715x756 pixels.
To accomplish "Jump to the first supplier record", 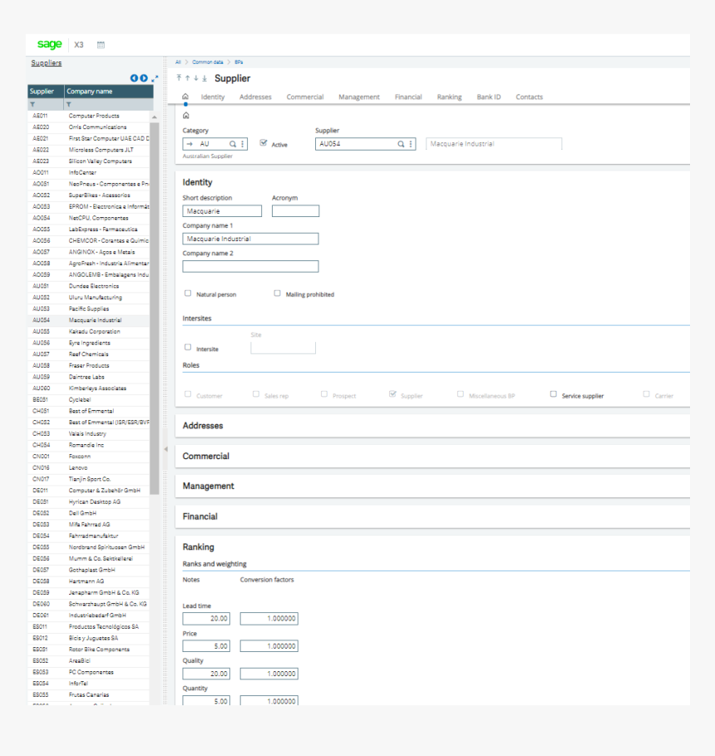I will point(179,78).
